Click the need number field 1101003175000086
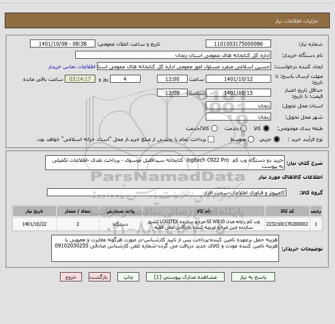The width and height of the screenshot is (335, 324). point(238,43)
